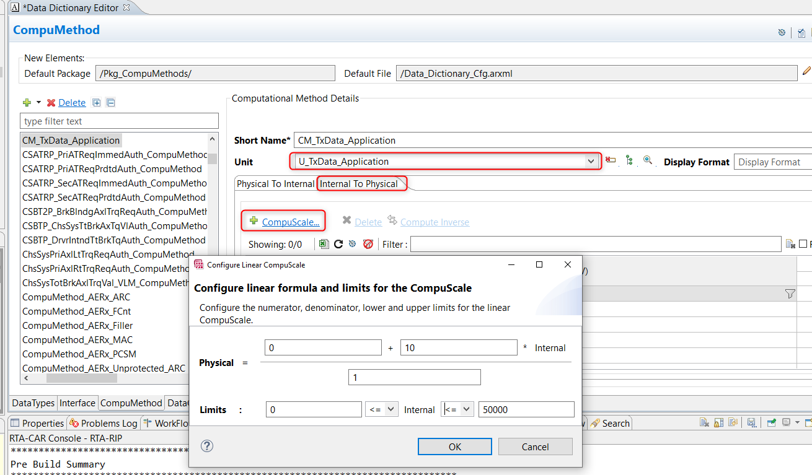The height and width of the screenshot is (475, 812).
Task: Click the refresh icon in table toolbar
Action: (338, 244)
